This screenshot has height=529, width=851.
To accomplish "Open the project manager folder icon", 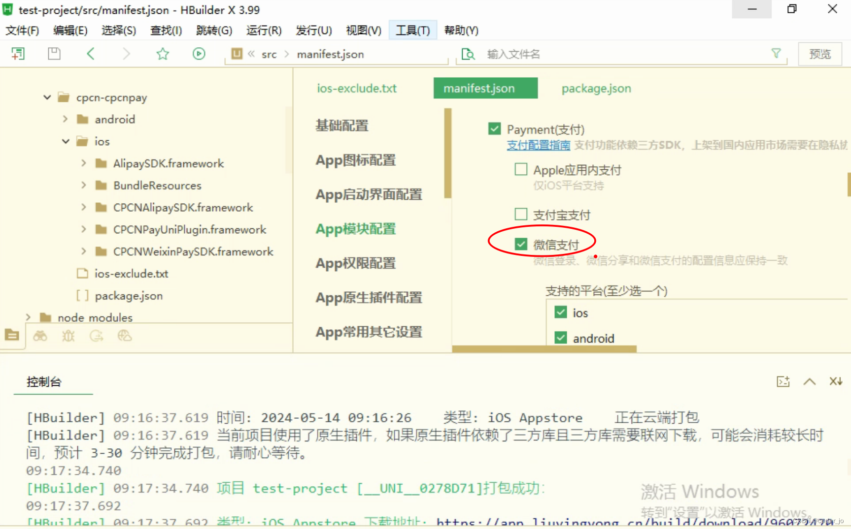I will click(x=12, y=335).
